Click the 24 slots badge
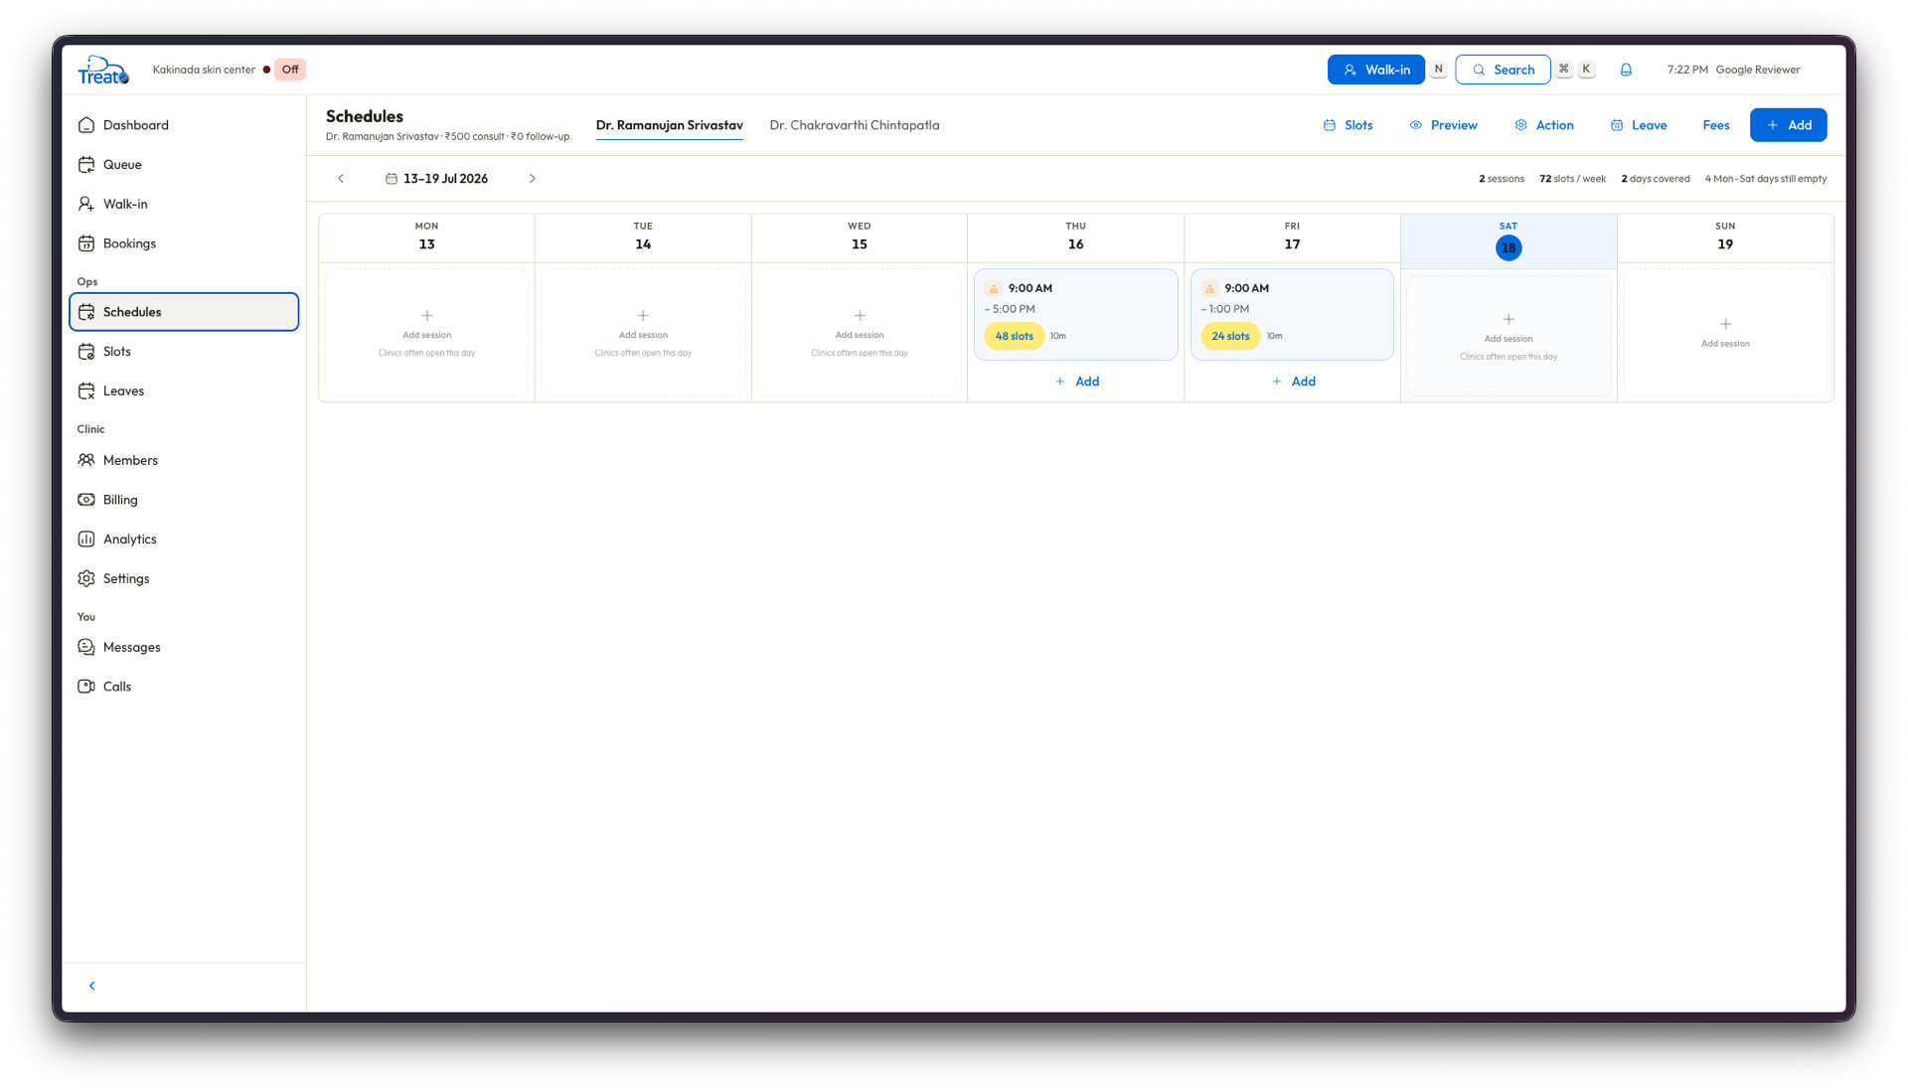Viewport: 1908px width, 1091px height. [x=1230, y=336]
